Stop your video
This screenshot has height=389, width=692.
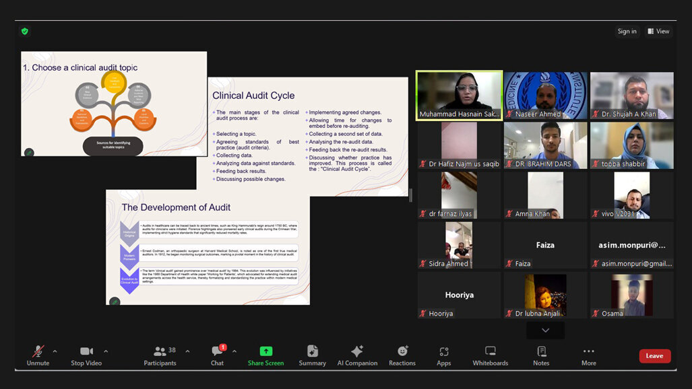[x=86, y=355]
